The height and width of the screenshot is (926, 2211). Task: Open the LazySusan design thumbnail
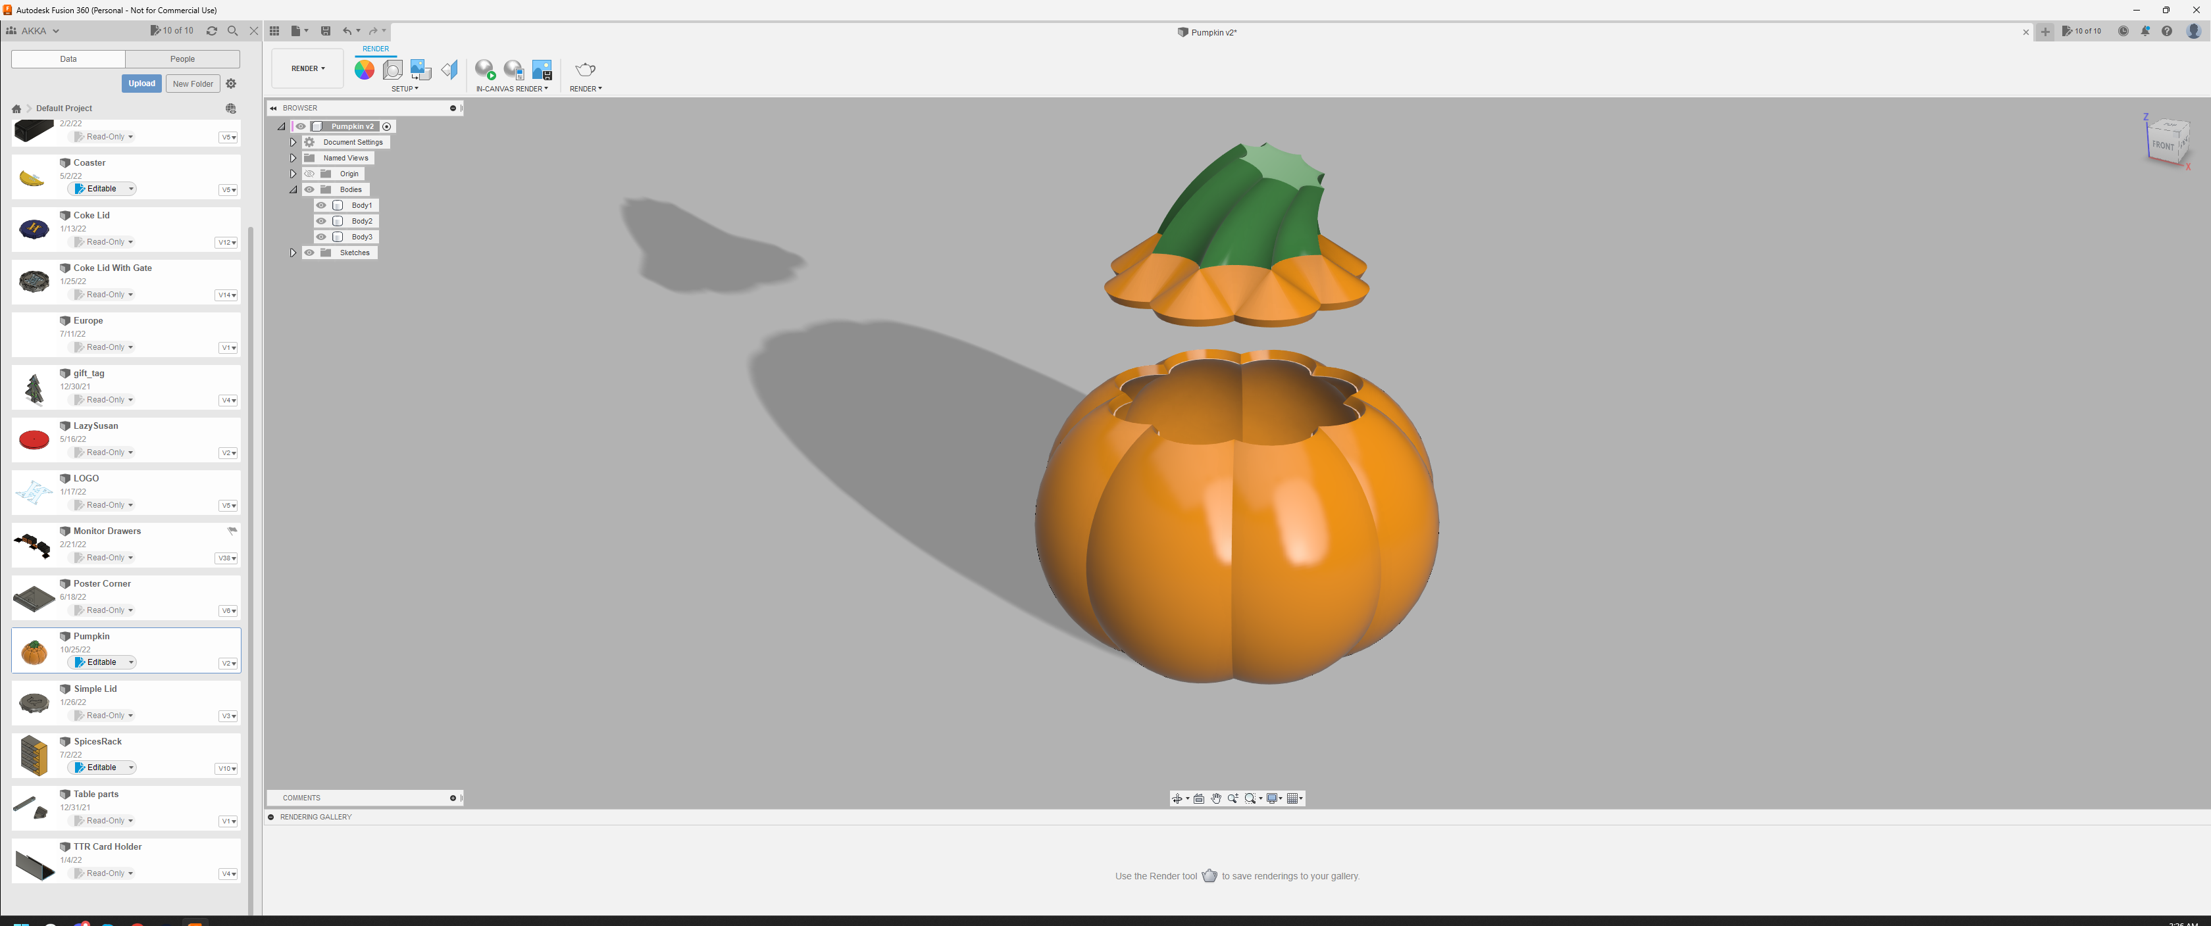[x=34, y=440]
